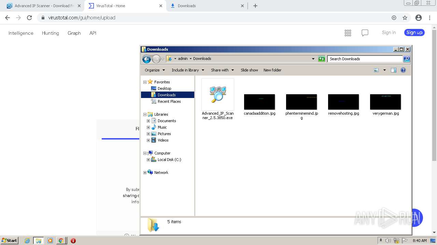Select Recent Places in Favorites
437x245 pixels.
(x=169, y=101)
